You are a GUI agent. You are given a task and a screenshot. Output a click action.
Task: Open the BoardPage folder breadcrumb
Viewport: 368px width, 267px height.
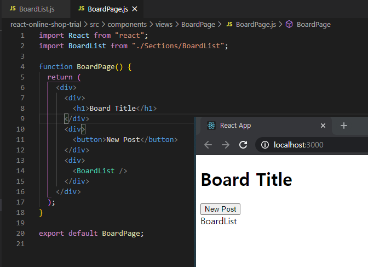(x=198, y=25)
